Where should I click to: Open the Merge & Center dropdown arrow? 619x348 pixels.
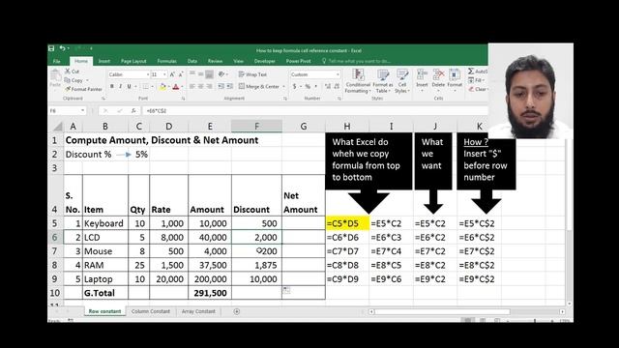(x=283, y=86)
